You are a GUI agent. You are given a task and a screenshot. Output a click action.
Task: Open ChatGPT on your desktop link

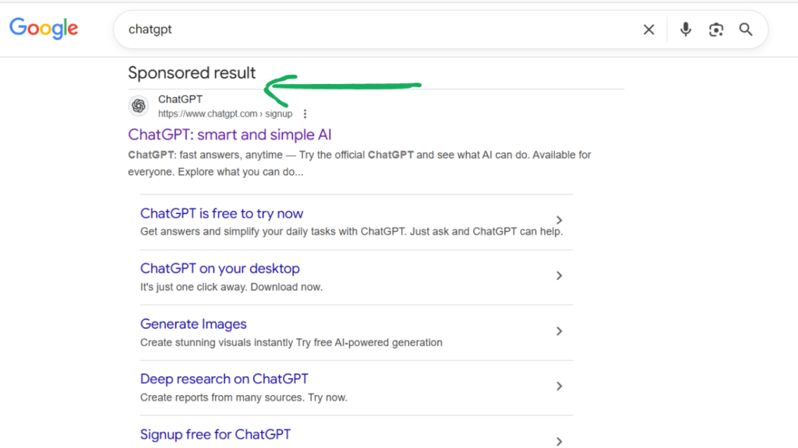pos(220,268)
